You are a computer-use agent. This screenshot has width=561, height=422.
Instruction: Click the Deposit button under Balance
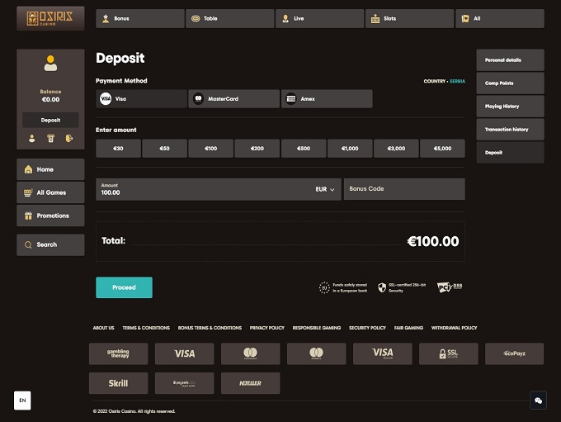[x=50, y=120]
